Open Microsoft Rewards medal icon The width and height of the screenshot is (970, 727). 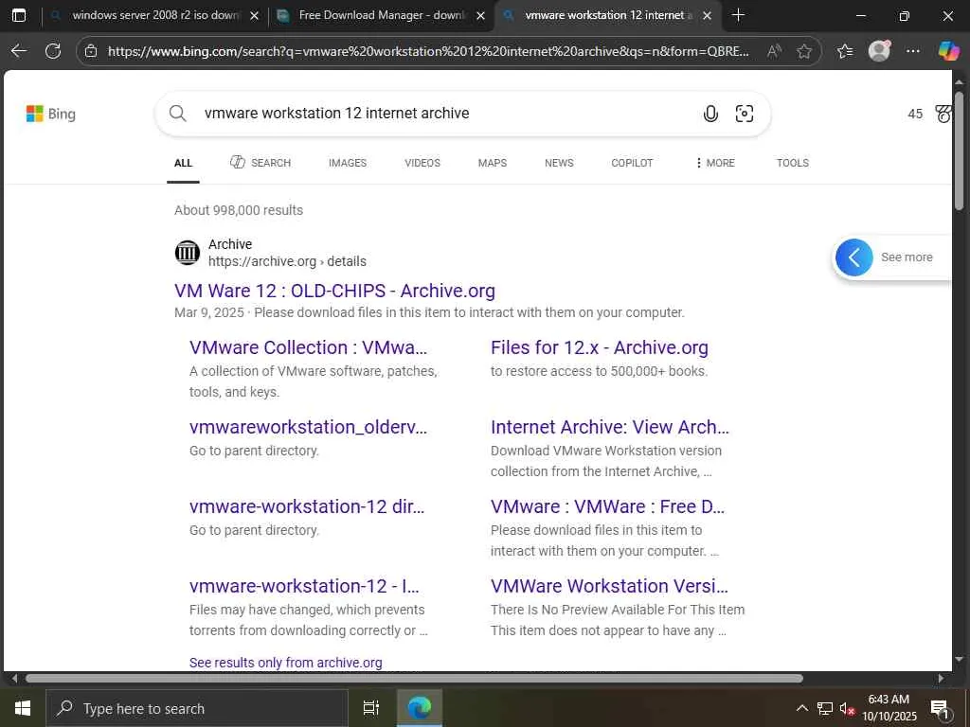(943, 114)
